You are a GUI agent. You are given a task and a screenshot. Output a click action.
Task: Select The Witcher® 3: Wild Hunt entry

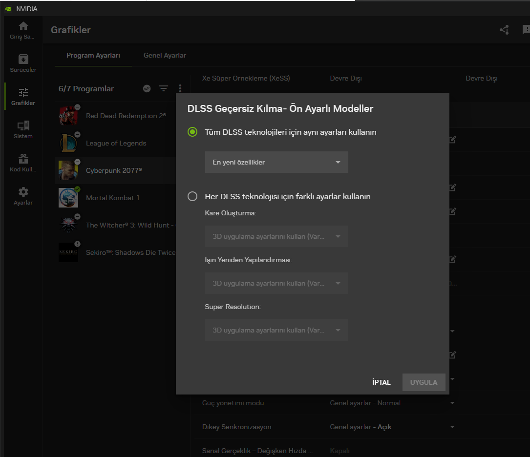[x=115, y=225]
